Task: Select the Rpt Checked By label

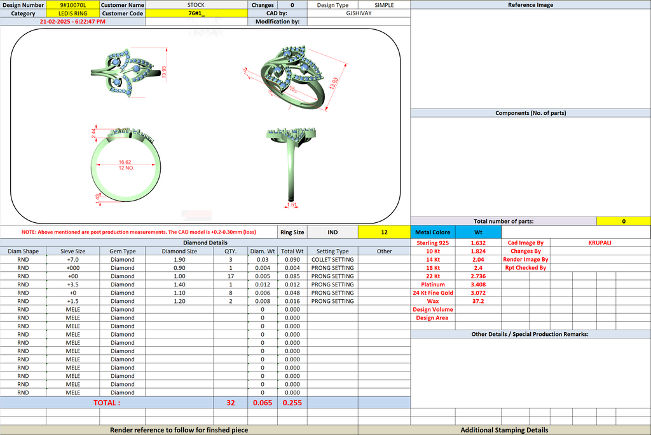Action: [525, 268]
